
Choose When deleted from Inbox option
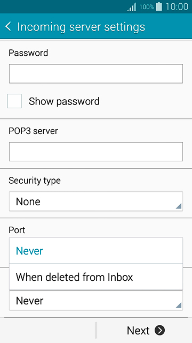tap(96, 277)
